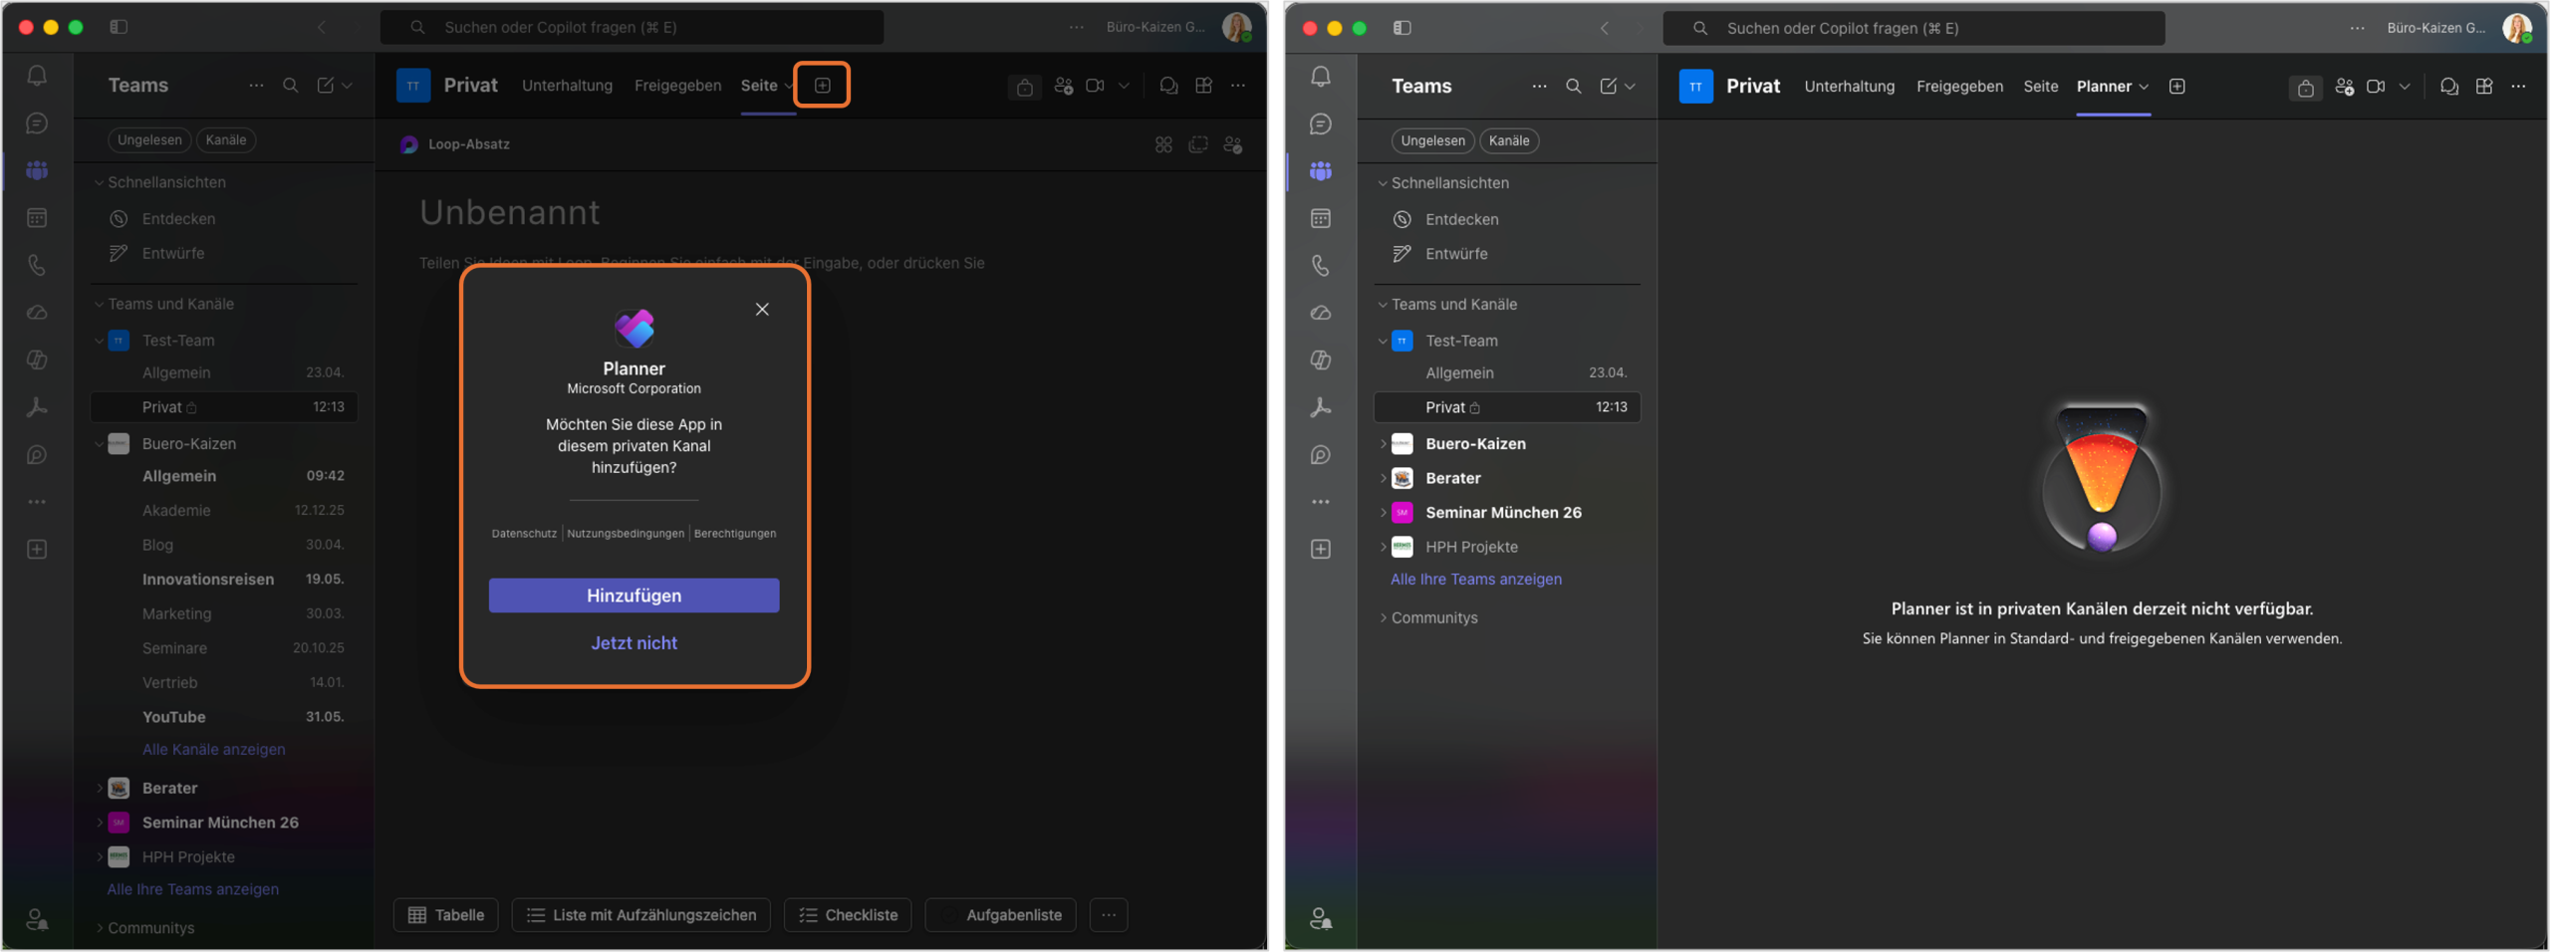
Task: Click add tab plus icon in left window
Action: click(823, 86)
